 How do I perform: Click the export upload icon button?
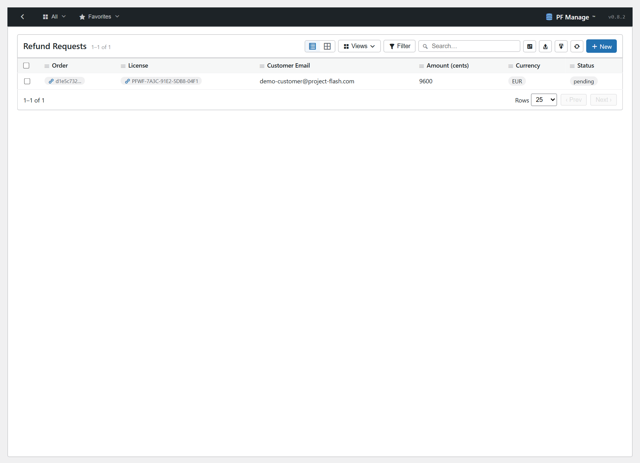545,46
